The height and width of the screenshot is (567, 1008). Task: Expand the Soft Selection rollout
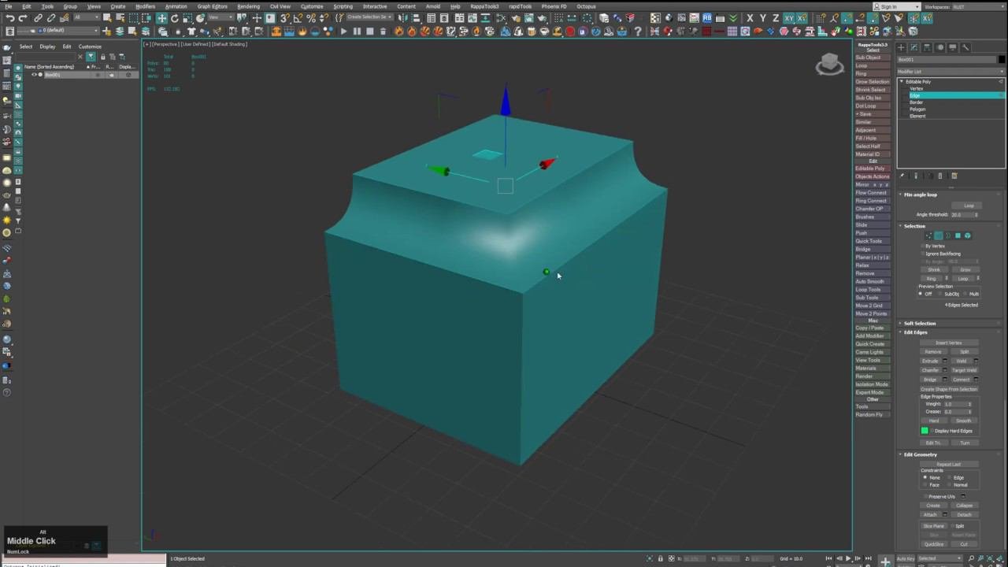click(919, 324)
